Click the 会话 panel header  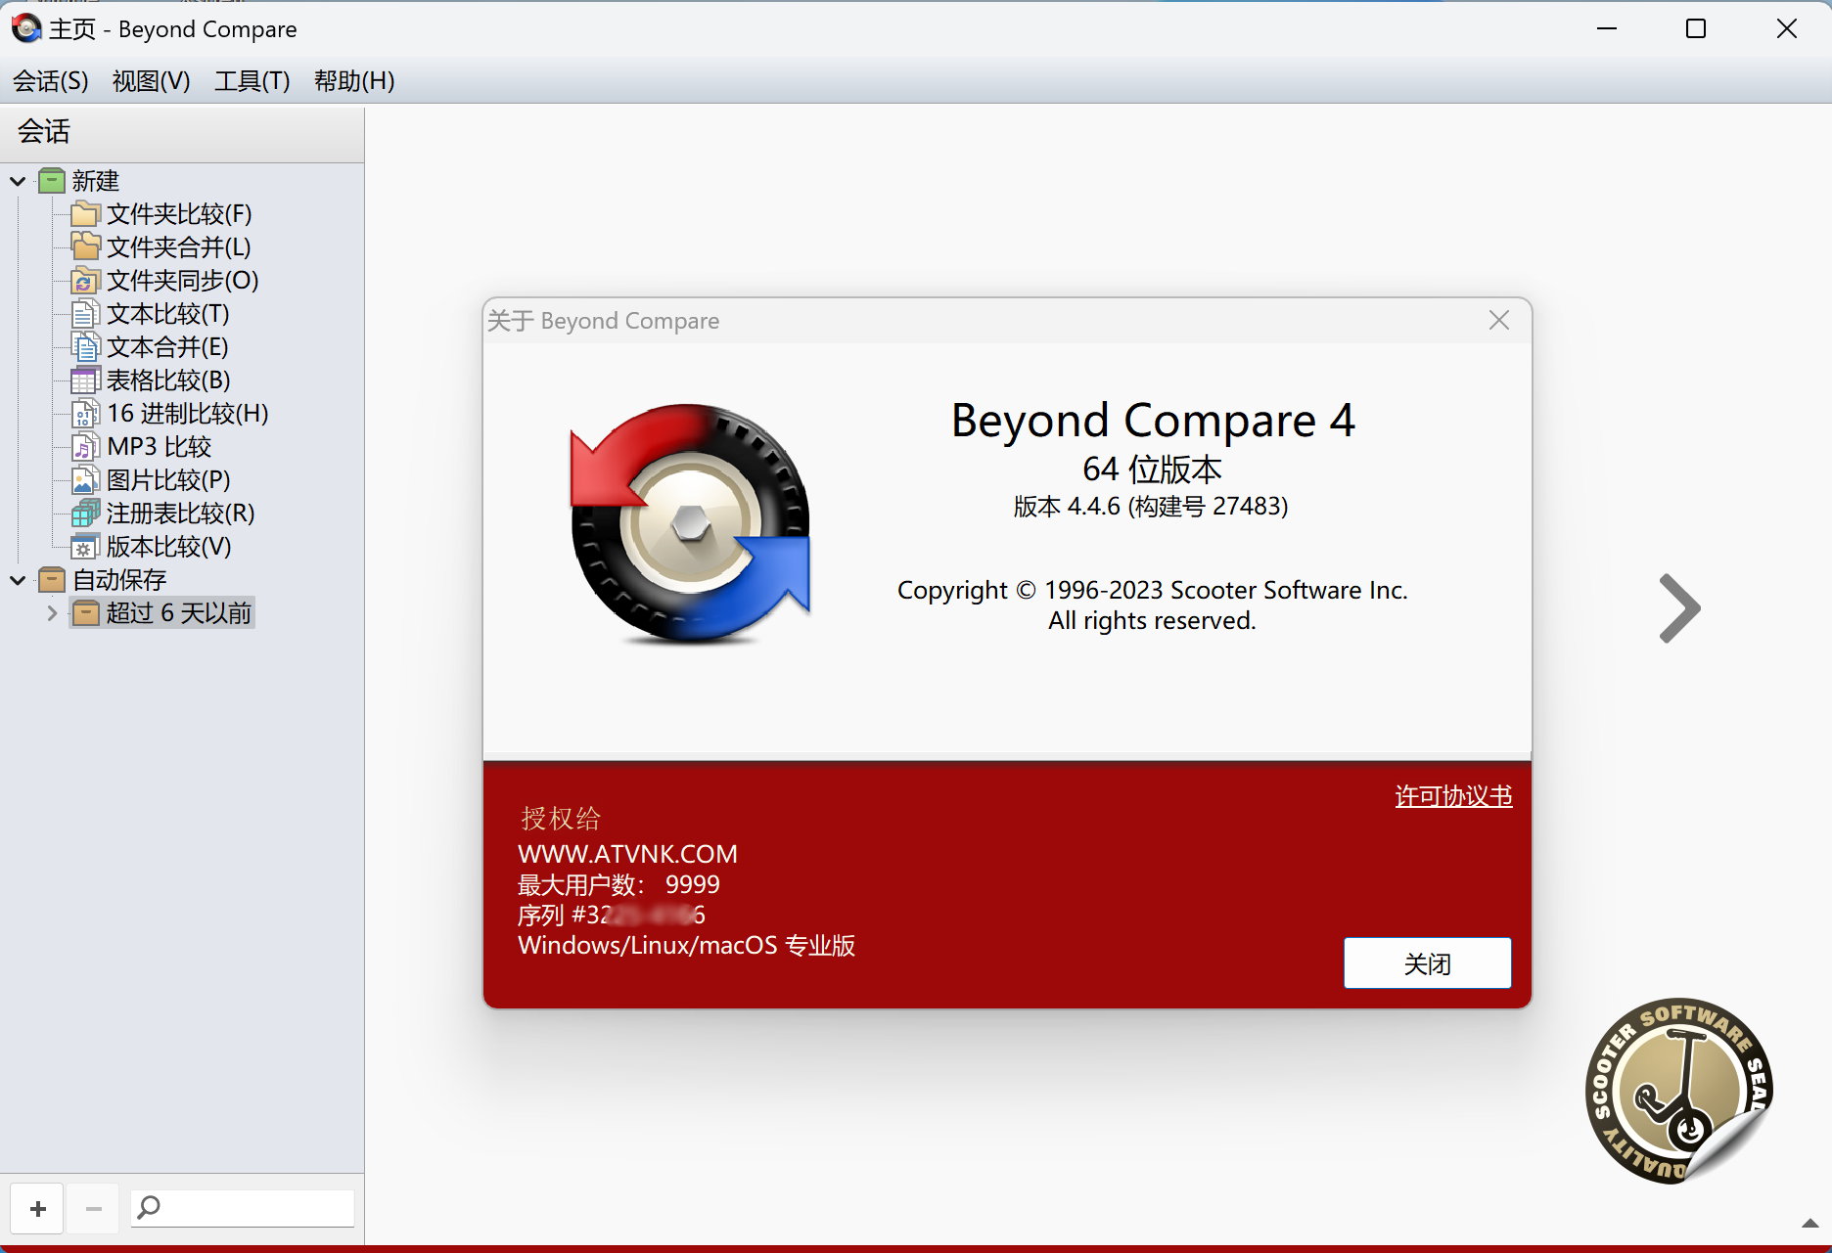[44, 131]
